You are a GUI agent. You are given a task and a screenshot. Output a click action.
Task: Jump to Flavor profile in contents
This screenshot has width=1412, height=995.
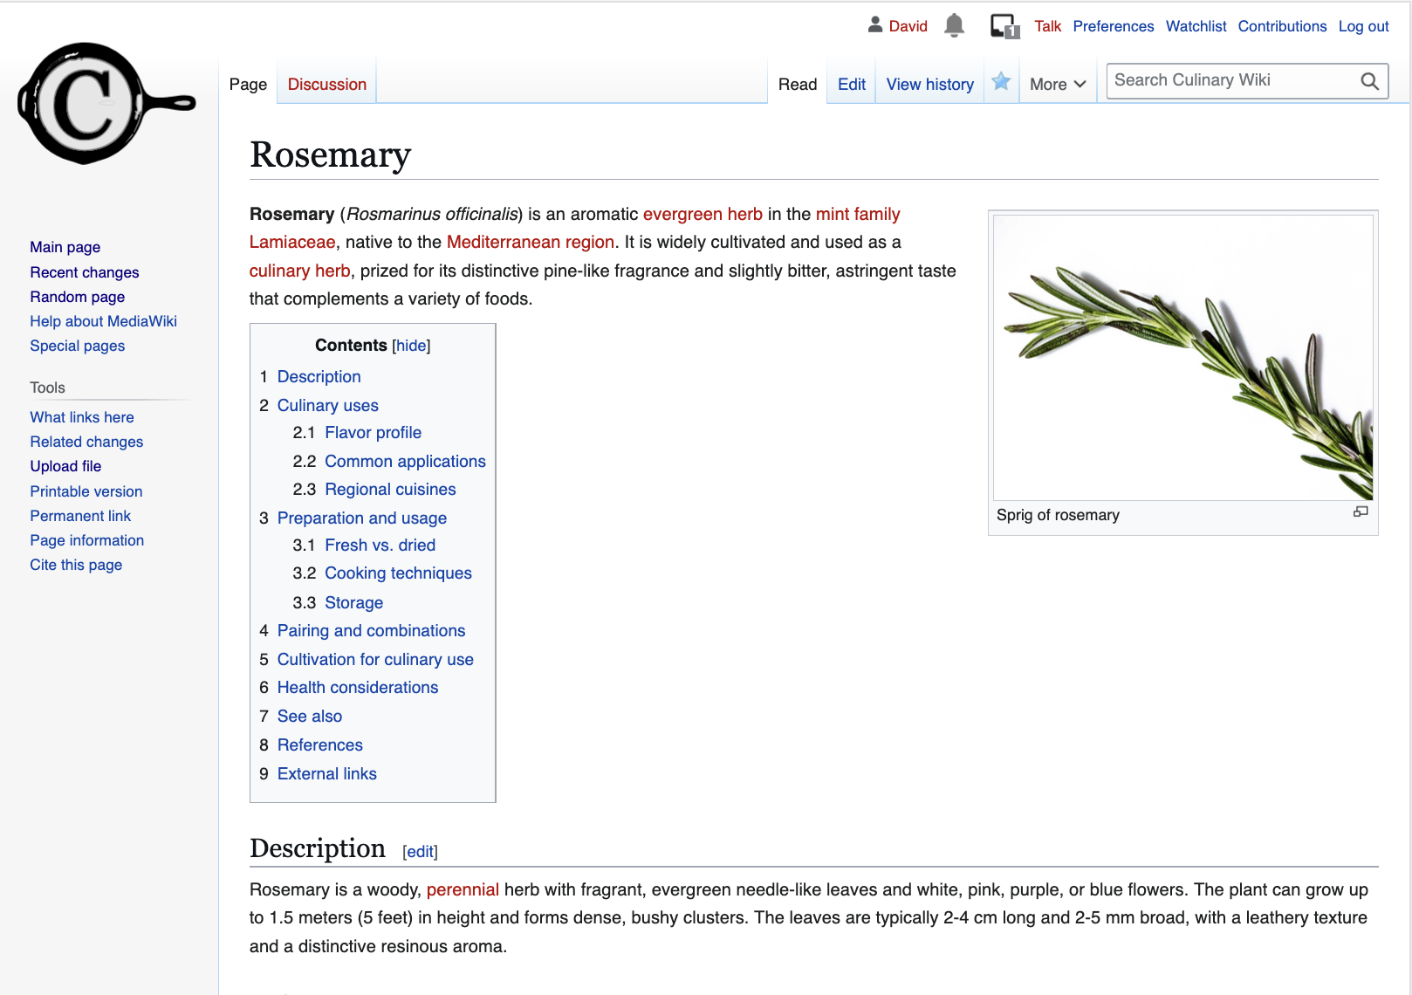pyautogui.click(x=373, y=433)
